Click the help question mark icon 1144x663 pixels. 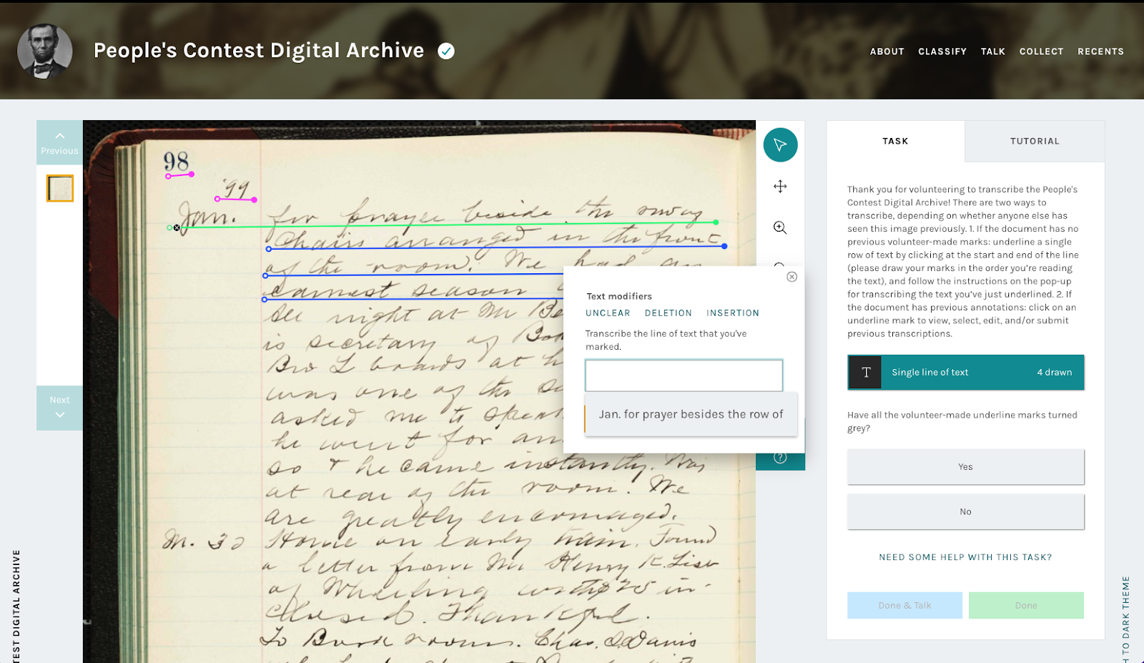[x=780, y=458]
